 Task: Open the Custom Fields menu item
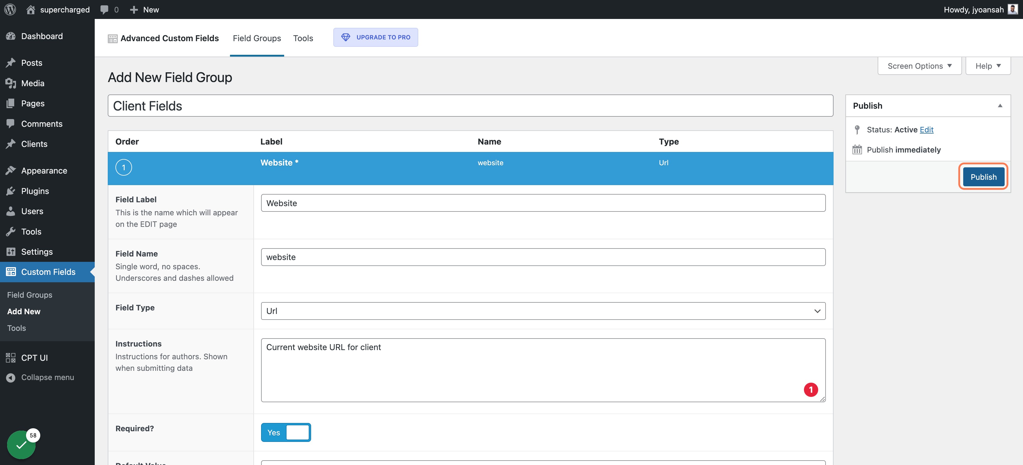pyautogui.click(x=47, y=272)
